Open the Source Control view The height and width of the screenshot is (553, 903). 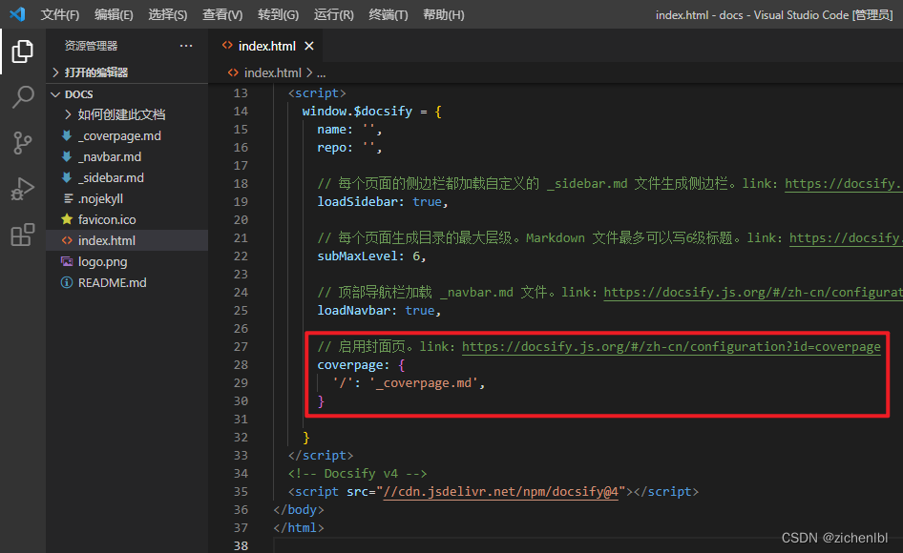tap(23, 143)
